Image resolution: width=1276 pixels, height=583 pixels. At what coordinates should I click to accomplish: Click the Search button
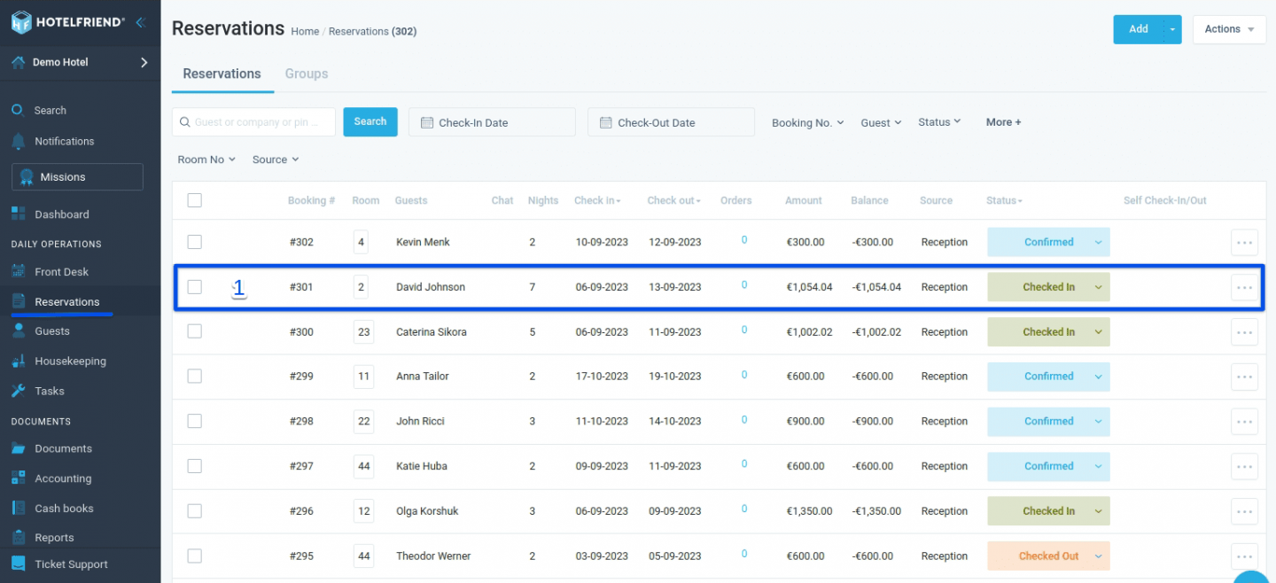(370, 121)
